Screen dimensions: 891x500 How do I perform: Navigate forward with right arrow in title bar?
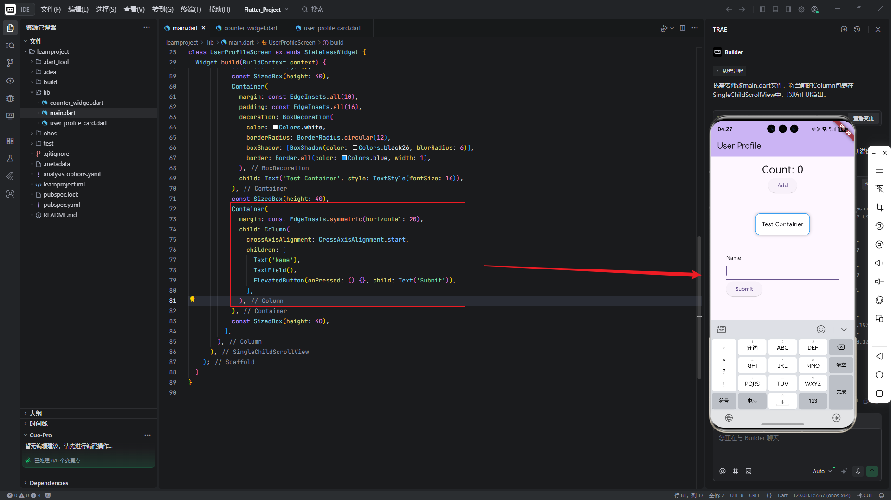tap(742, 9)
